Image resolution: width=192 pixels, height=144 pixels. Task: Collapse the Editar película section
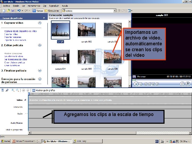pyautogui.click(x=40, y=45)
